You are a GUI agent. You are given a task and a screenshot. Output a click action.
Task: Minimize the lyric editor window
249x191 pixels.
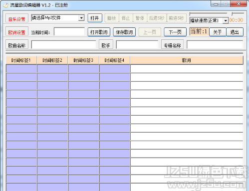tap(216, 3)
